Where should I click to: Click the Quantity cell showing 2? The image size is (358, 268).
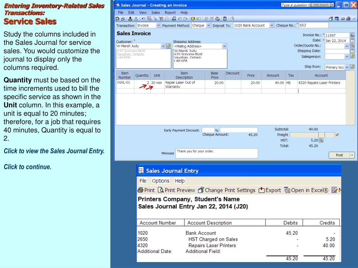[x=142, y=84]
